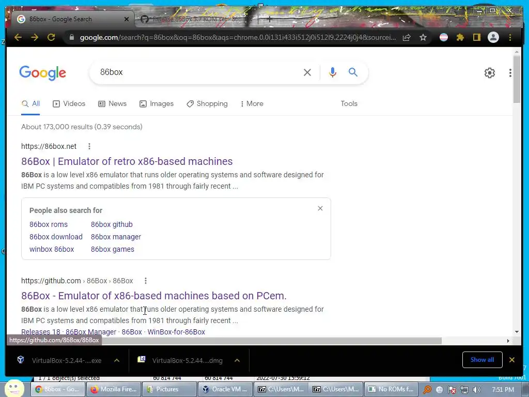The width and height of the screenshot is (529, 397).
Task: Switch to the Release 86Box ROM set tab
Action: coord(196,19)
